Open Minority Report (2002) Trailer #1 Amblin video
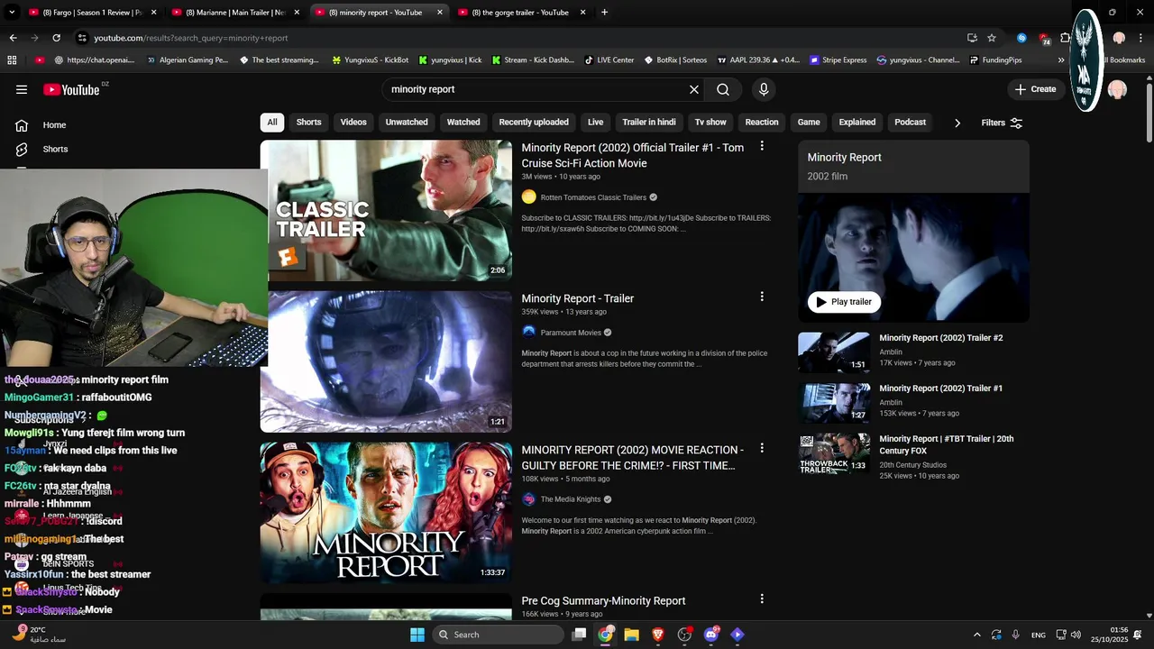The image size is (1154, 649). click(941, 388)
